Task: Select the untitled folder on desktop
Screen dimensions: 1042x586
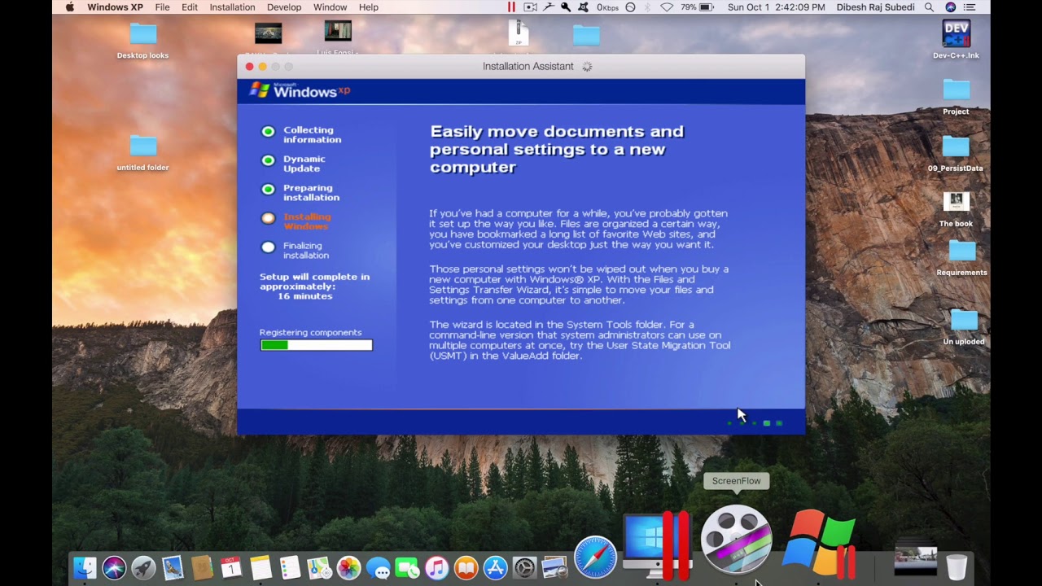Action: click(x=142, y=153)
